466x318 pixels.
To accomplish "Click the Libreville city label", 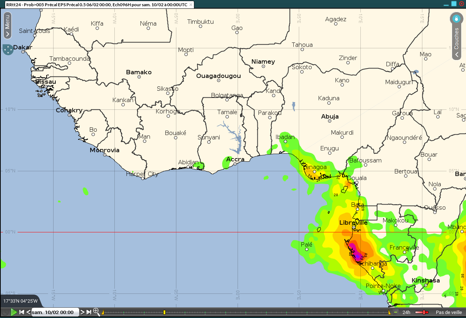I will 353,223.
